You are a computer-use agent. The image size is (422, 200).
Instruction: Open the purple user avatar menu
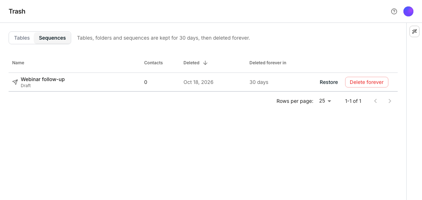point(408,11)
